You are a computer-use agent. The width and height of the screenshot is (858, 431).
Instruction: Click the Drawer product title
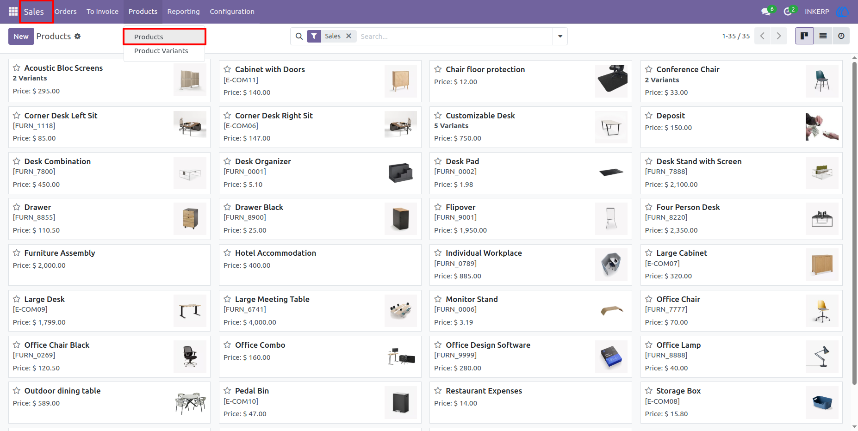pos(37,207)
